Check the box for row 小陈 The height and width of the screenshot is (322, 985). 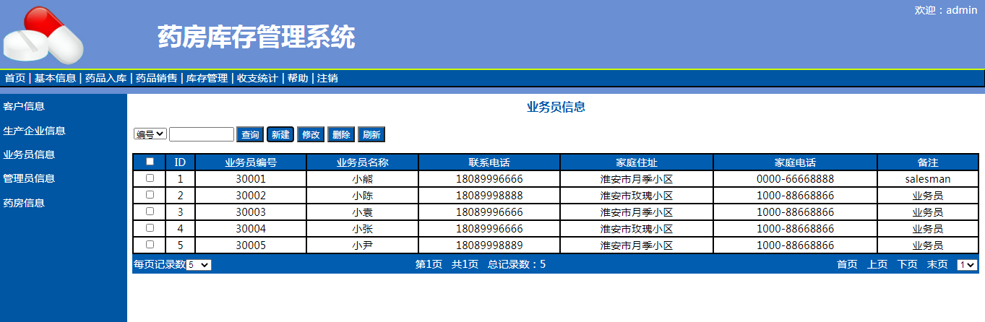coord(150,194)
